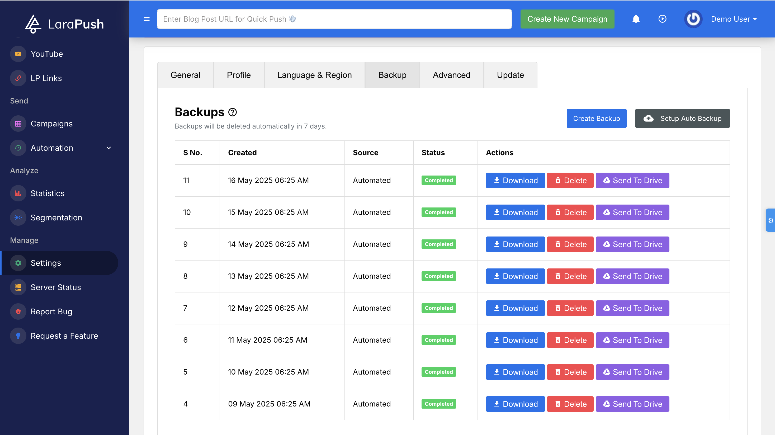Click the Report Bug icon

[x=18, y=312]
